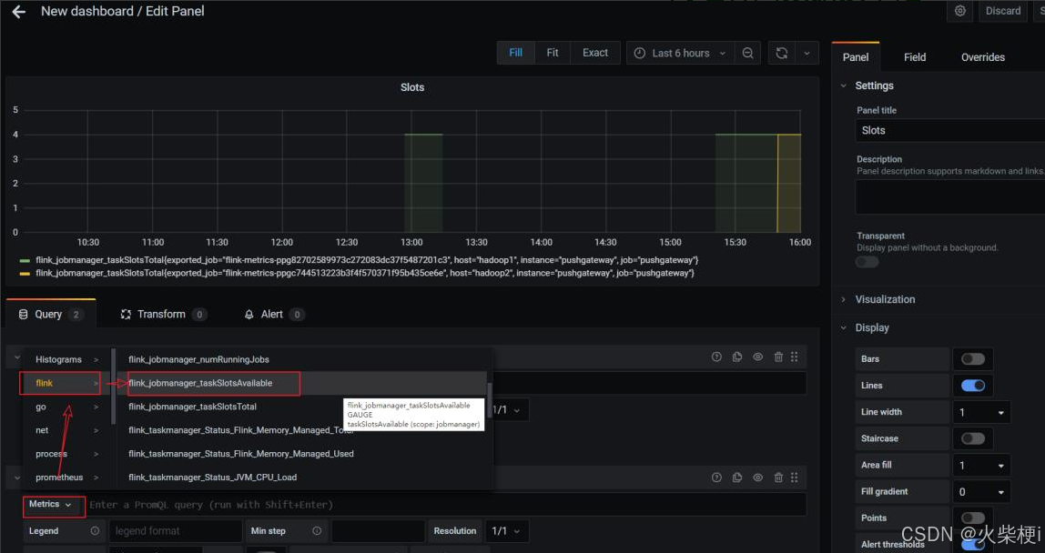This screenshot has width=1045, height=553.
Task: Click the PromQL query input field
Action: 447,505
